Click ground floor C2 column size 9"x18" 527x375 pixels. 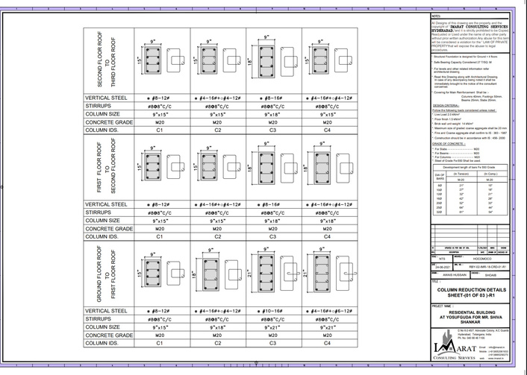tap(217, 328)
